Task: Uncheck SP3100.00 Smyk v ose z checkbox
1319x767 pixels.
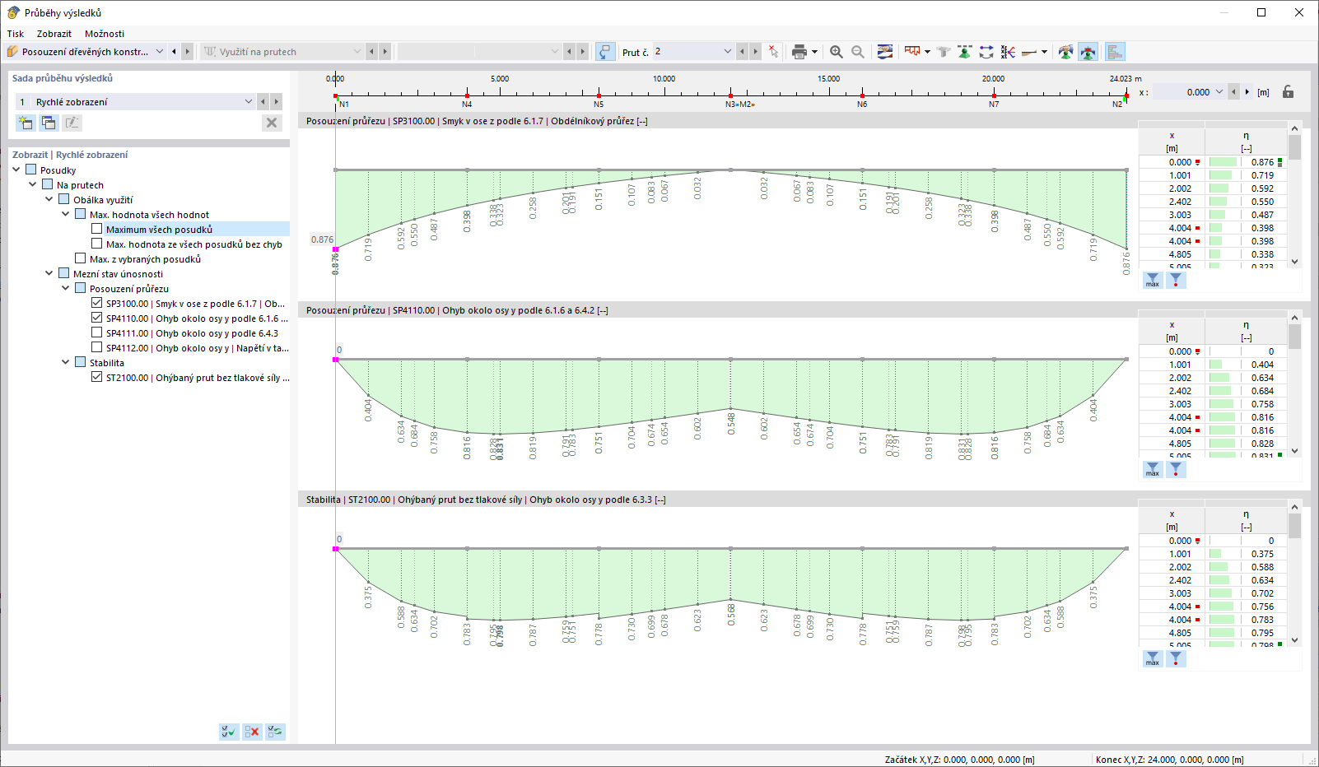Action: point(97,303)
